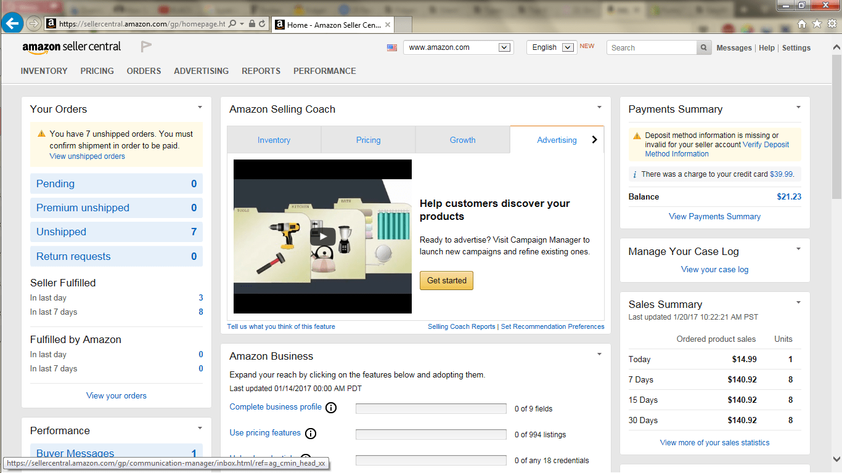Open the REPORTS menu
The height and width of the screenshot is (473, 842).
(x=261, y=71)
